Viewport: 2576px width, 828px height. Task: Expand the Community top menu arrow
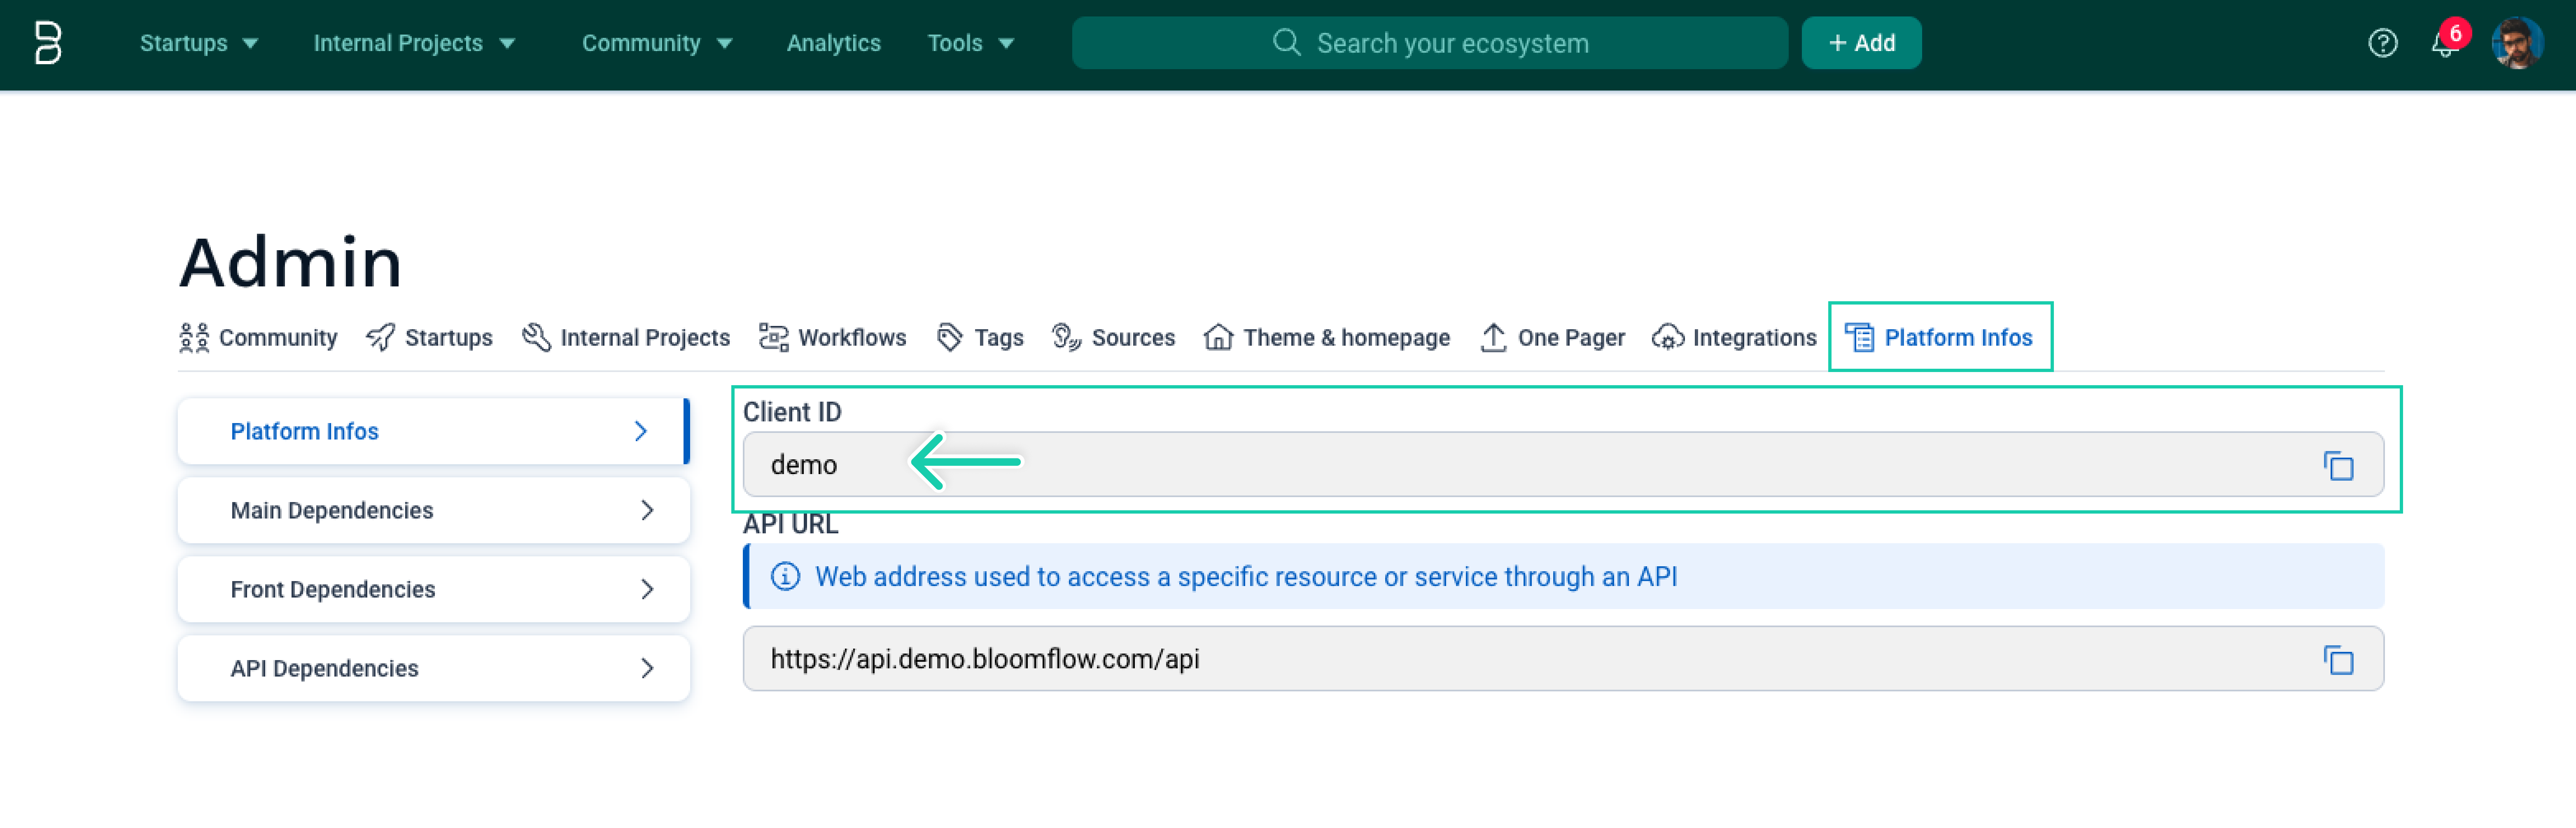pos(725,43)
